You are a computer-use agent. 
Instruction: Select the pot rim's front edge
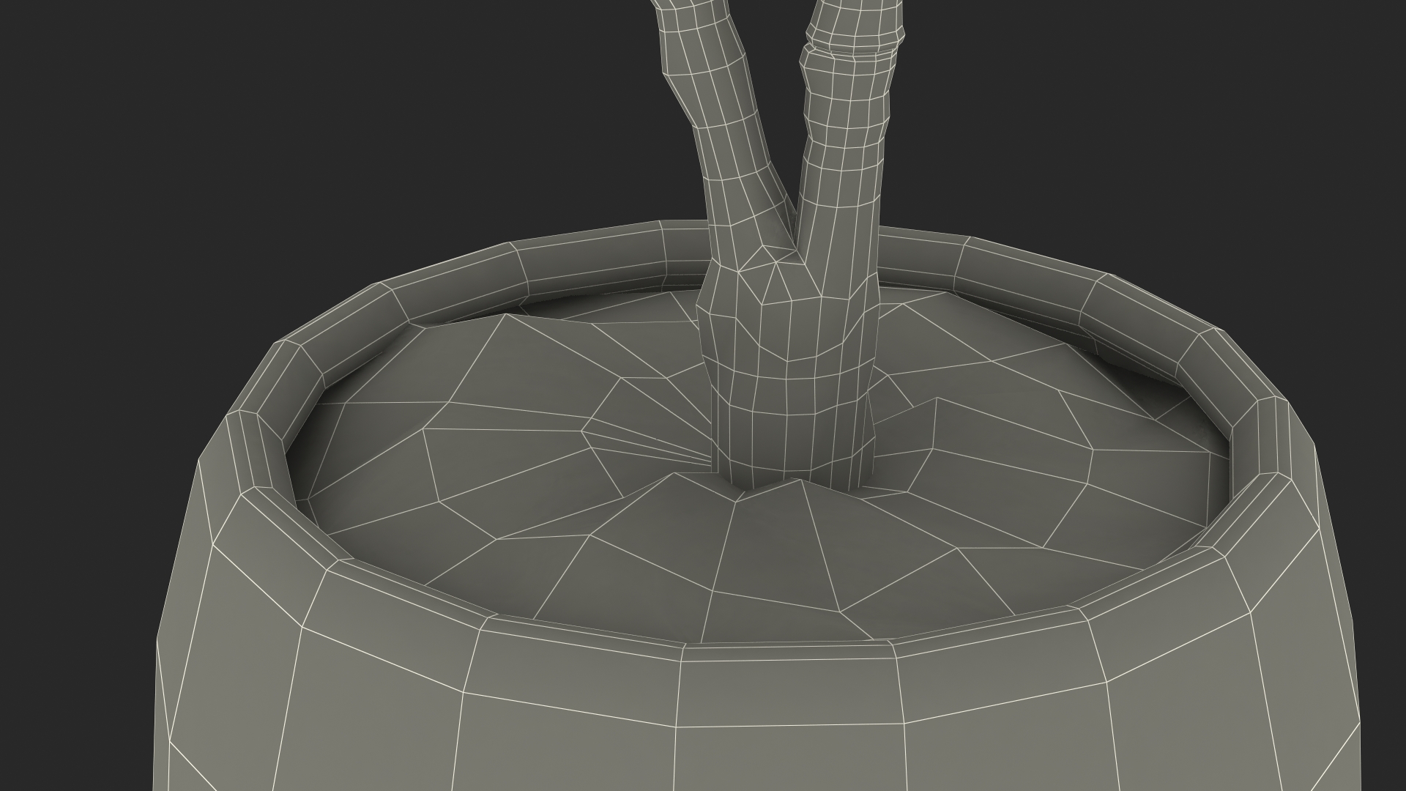click(x=787, y=652)
